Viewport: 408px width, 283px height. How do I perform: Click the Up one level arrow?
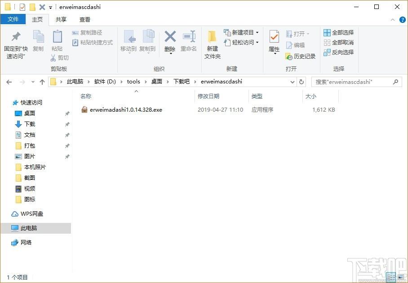pyautogui.click(x=42, y=82)
